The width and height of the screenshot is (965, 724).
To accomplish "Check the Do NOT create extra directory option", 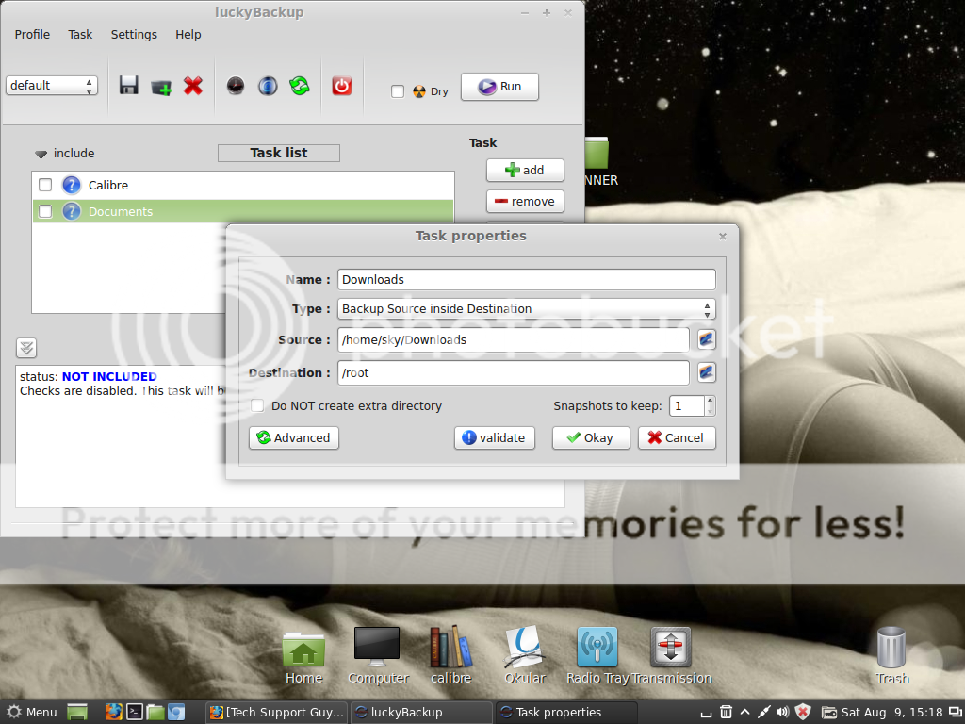I will click(256, 405).
